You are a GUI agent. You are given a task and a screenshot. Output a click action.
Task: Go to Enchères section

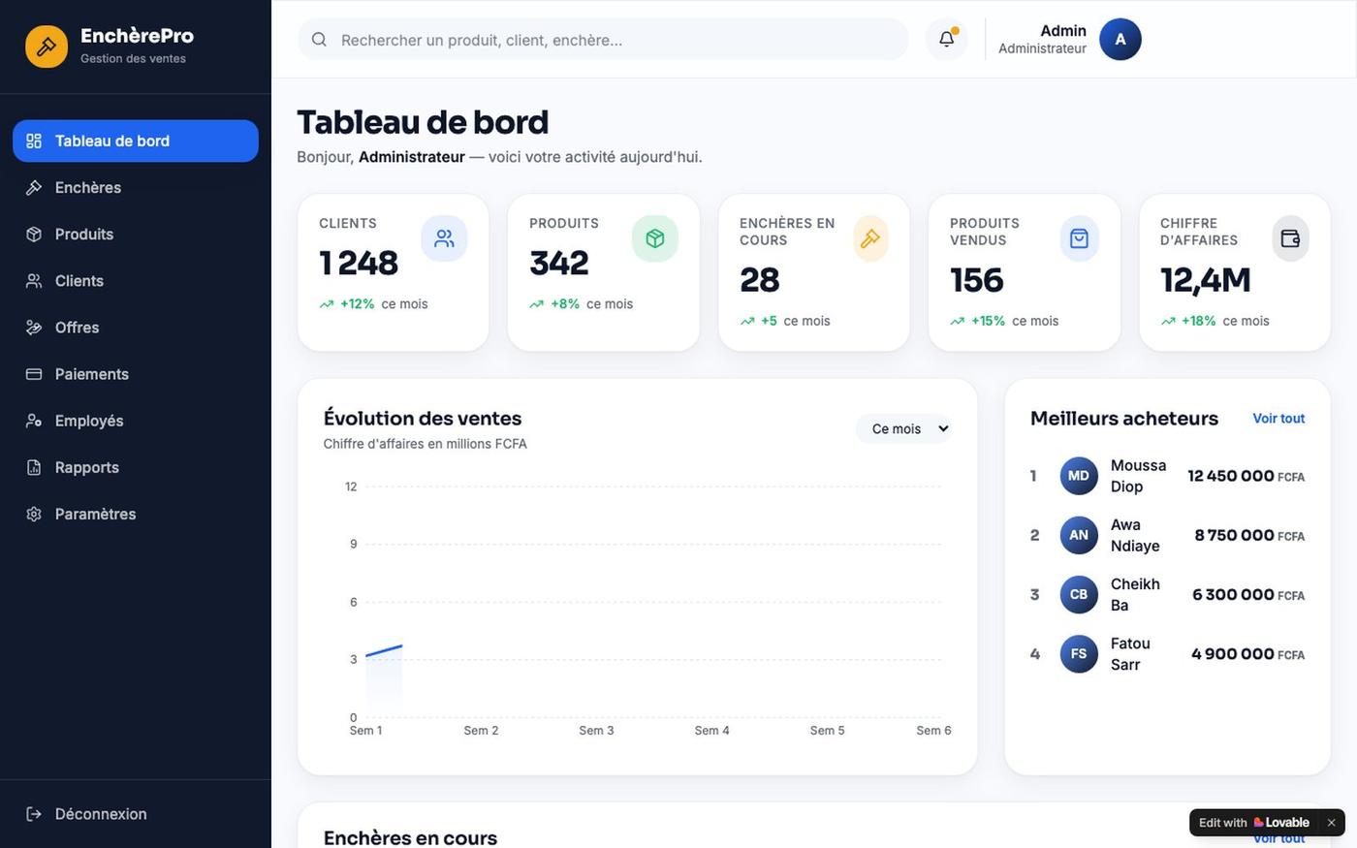136,188
